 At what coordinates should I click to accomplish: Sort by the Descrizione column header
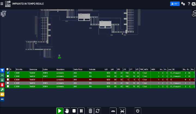65,69
